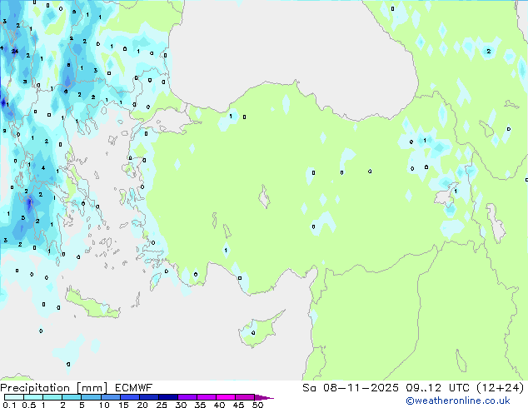528x408 pixels.
Task: Click the purple arrow tip past 50
Action: (x=264, y=397)
